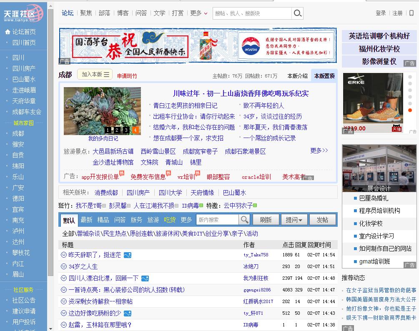
Task: Select slide 2 on the succulent image carousel
Action: pyautogui.click(x=117, y=130)
